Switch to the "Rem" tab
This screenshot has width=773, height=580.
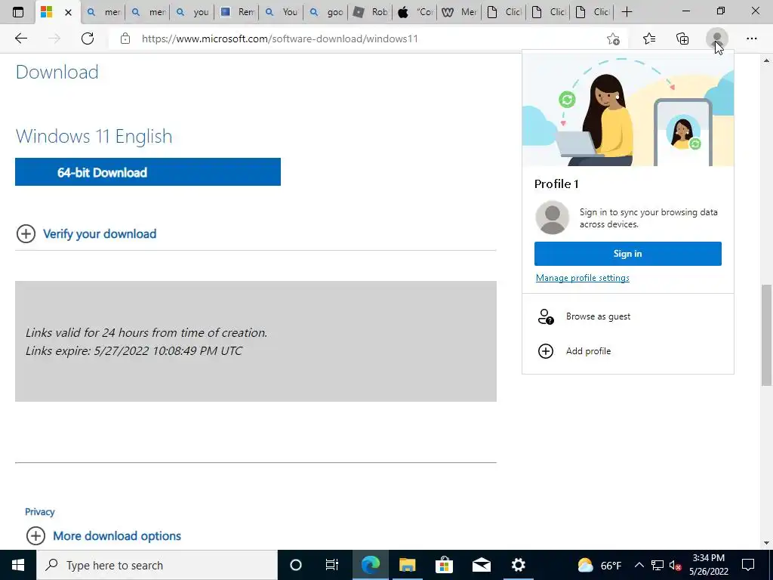pos(237,12)
